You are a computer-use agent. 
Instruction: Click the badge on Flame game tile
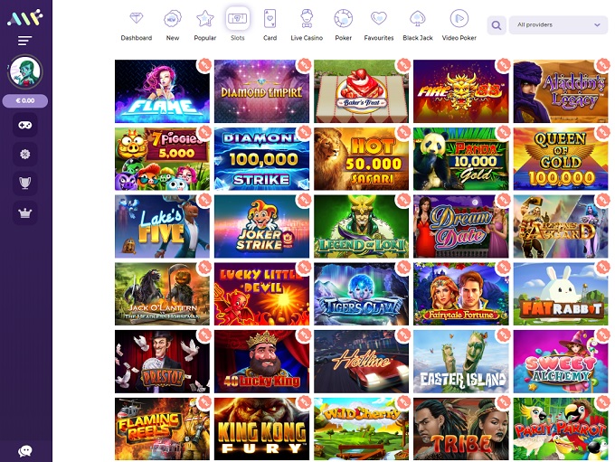click(204, 65)
